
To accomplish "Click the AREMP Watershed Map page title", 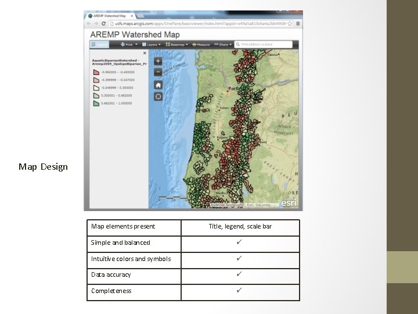I will [x=135, y=35].
